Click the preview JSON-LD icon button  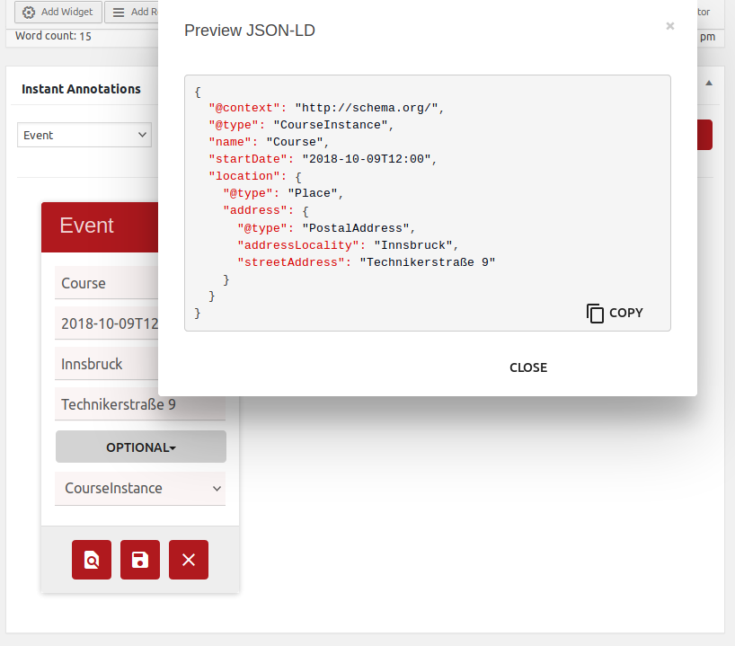(x=92, y=559)
